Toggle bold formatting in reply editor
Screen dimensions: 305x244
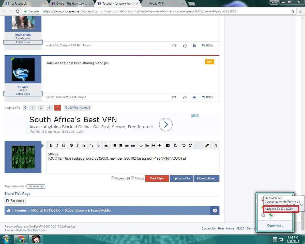point(51,145)
